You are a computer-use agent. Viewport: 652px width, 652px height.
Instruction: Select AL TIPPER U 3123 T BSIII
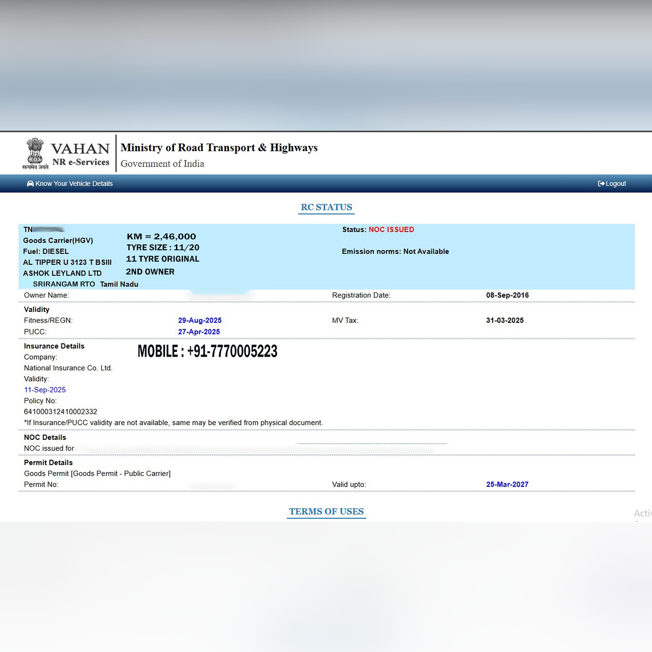pyautogui.click(x=67, y=262)
